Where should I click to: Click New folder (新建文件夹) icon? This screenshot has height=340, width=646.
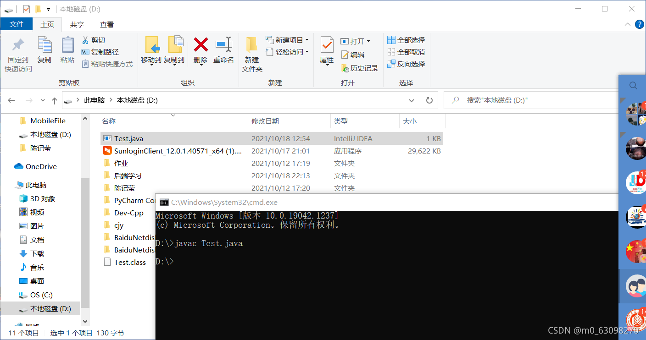[251, 45]
